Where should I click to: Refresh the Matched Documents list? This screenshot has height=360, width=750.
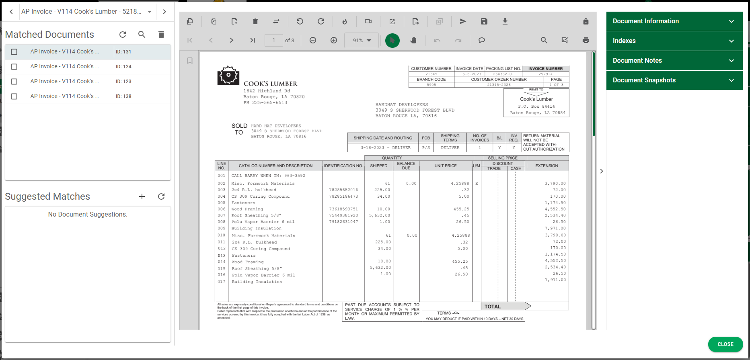[123, 35]
